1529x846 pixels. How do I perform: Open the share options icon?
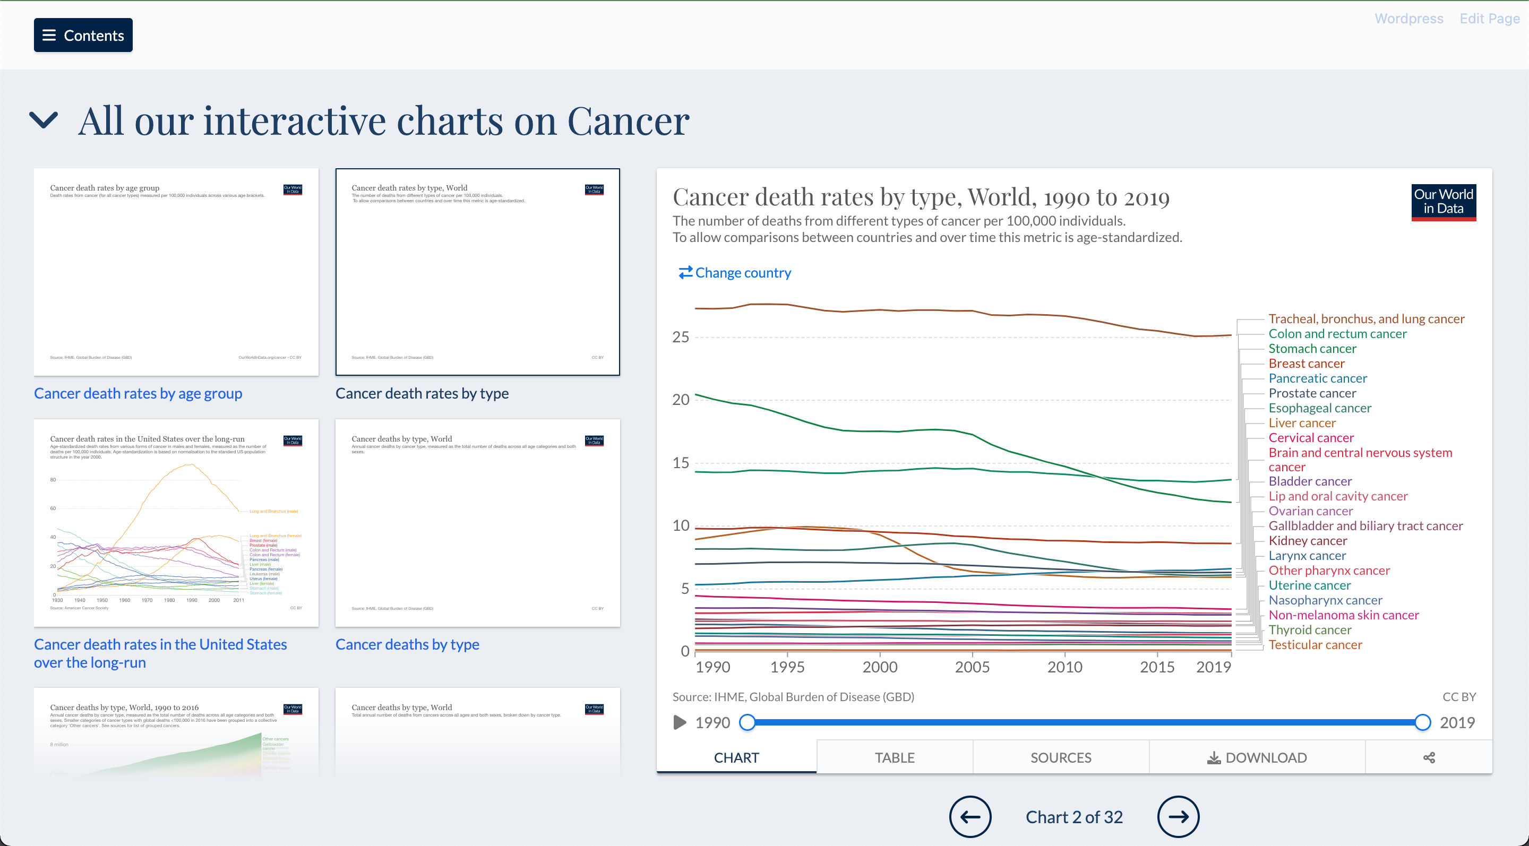[x=1429, y=757]
